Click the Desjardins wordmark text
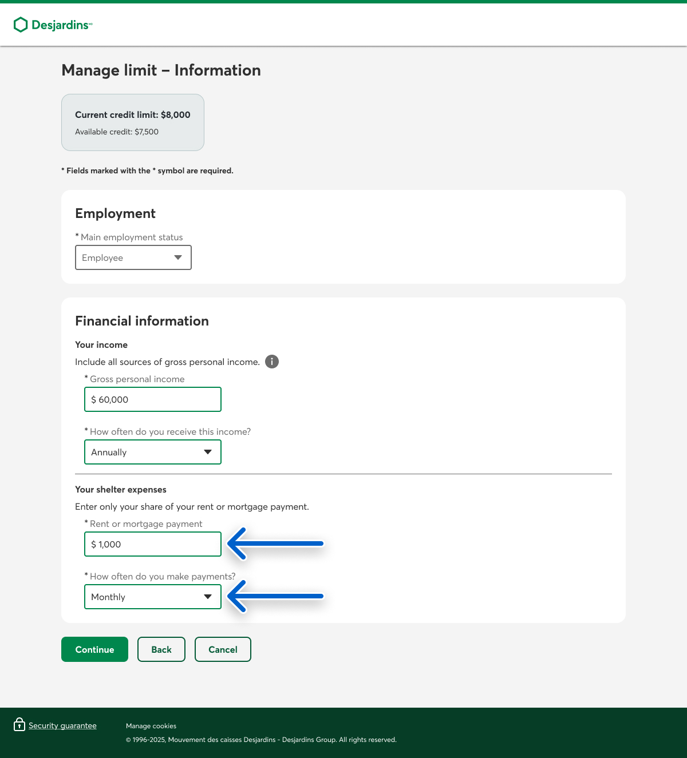The height and width of the screenshot is (758, 687). point(61,25)
